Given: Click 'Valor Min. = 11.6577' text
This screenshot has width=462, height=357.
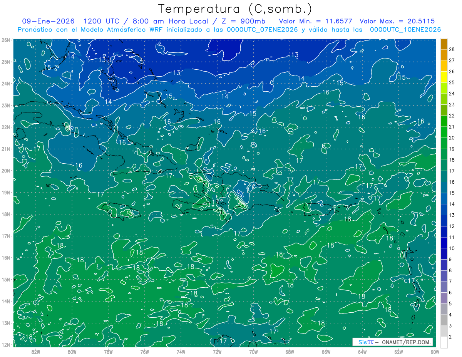Looking at the screenshot, I should tap(316, 21).
